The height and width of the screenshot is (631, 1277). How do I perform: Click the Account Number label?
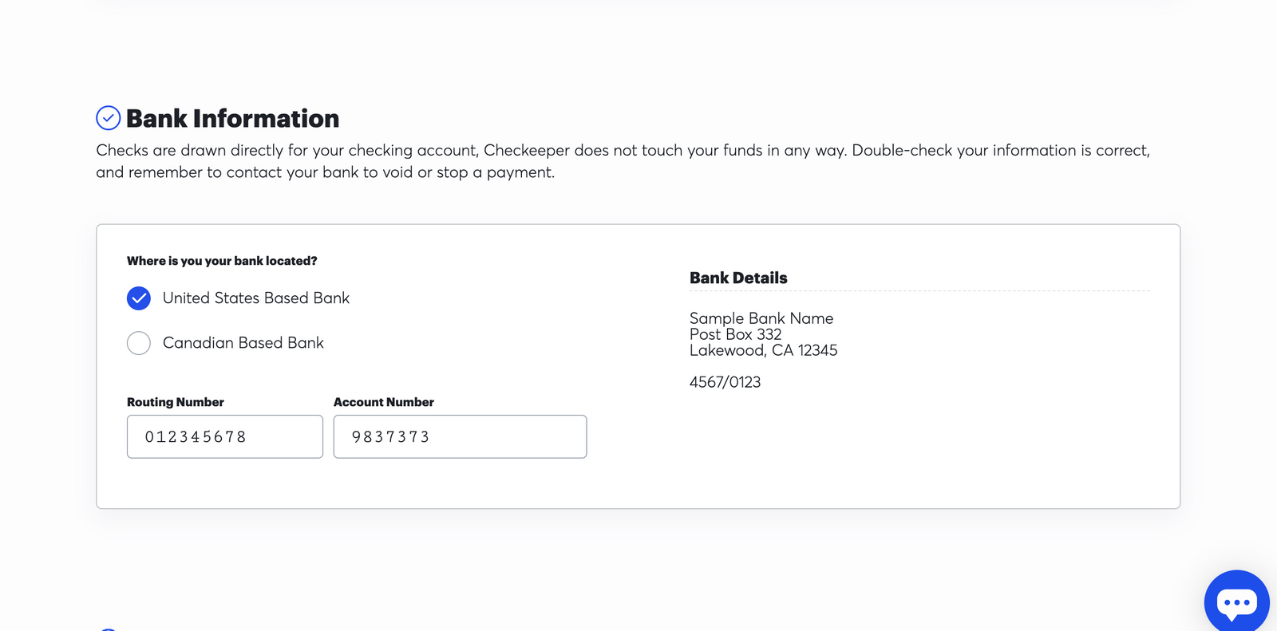point(384,402)
